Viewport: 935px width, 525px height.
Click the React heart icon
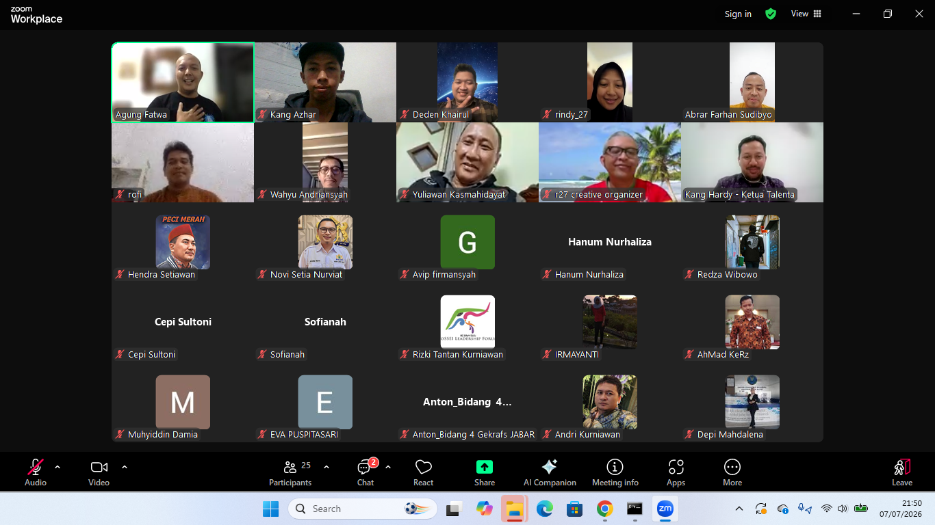(x=424, y=467)
